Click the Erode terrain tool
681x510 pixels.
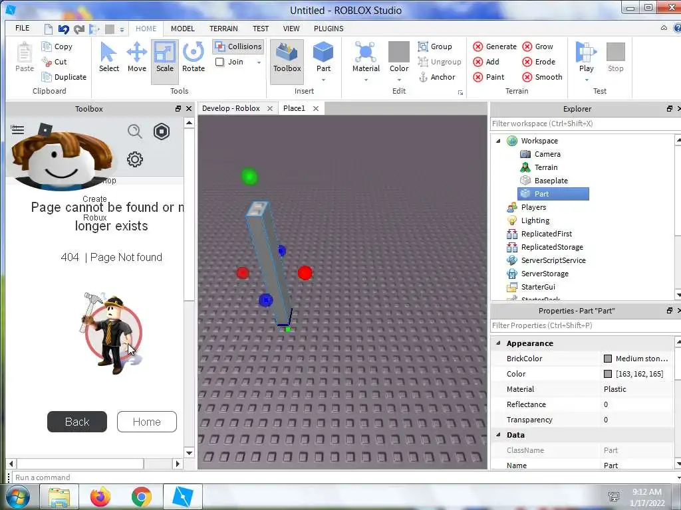click(x=539, y=62)
